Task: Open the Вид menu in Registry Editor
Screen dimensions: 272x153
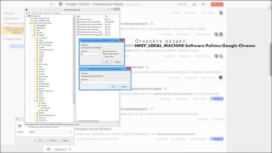Action: click(x=40, y=13)
